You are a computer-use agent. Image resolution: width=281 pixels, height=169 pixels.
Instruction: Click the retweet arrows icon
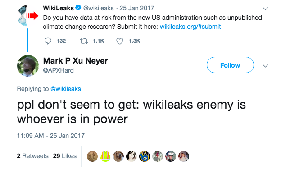click(84, 41)
